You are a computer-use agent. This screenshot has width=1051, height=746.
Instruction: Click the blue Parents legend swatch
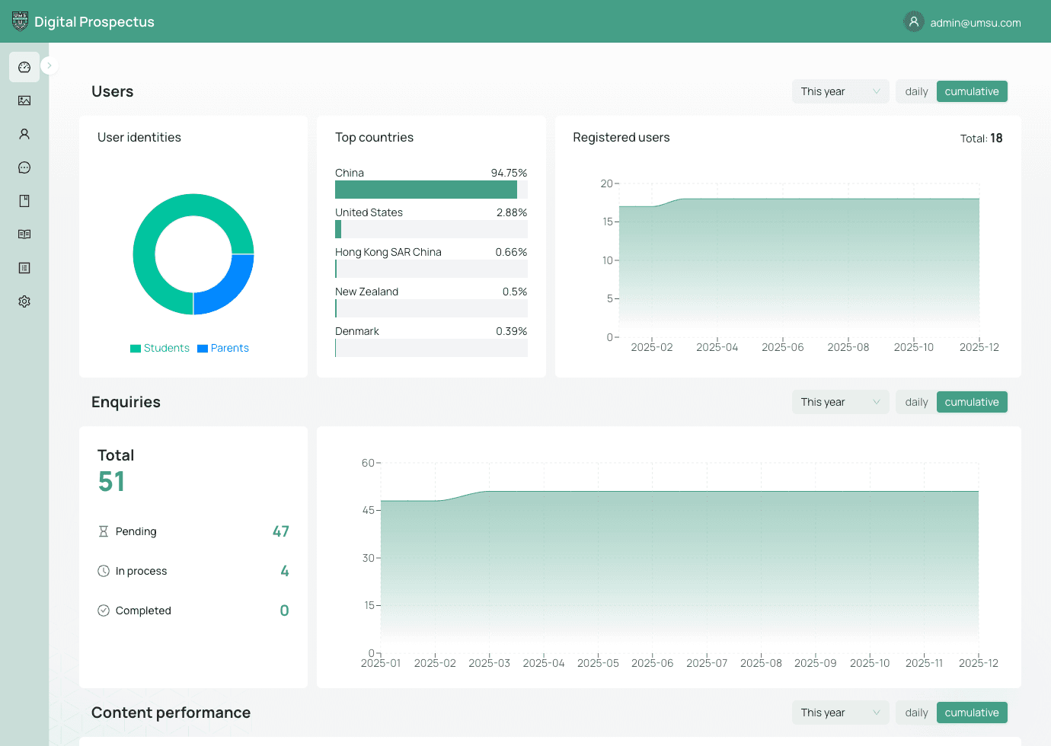(203, 349)
